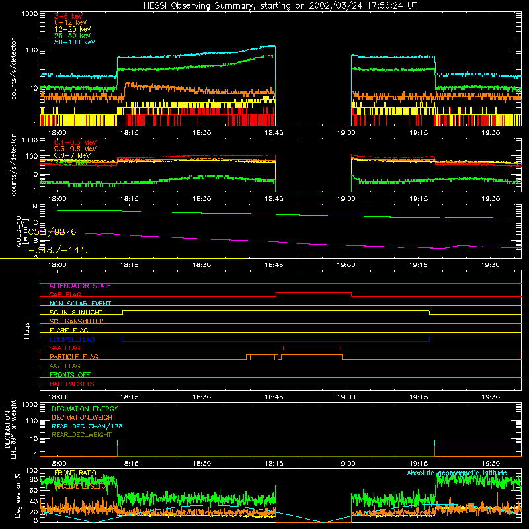
Task: Select the BAD_PACKETS flag label
Action: click(x=72, y=384)
